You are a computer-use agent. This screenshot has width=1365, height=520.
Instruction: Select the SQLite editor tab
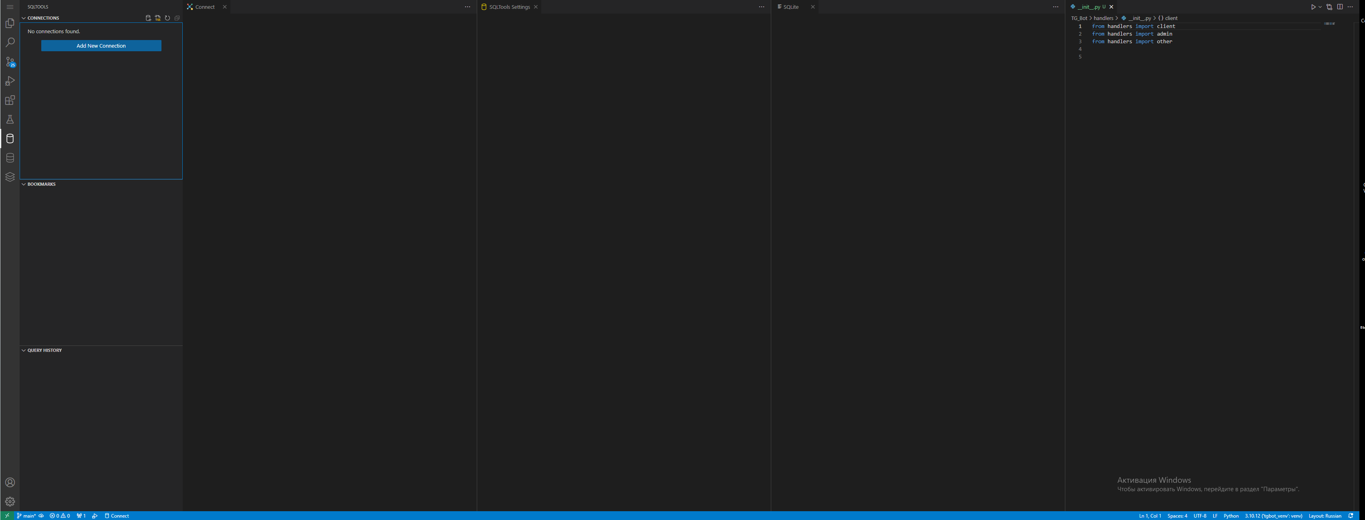792,7
